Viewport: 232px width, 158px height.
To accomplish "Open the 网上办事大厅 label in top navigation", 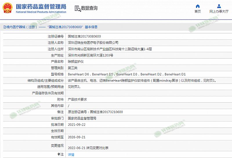I will point(219,12).
